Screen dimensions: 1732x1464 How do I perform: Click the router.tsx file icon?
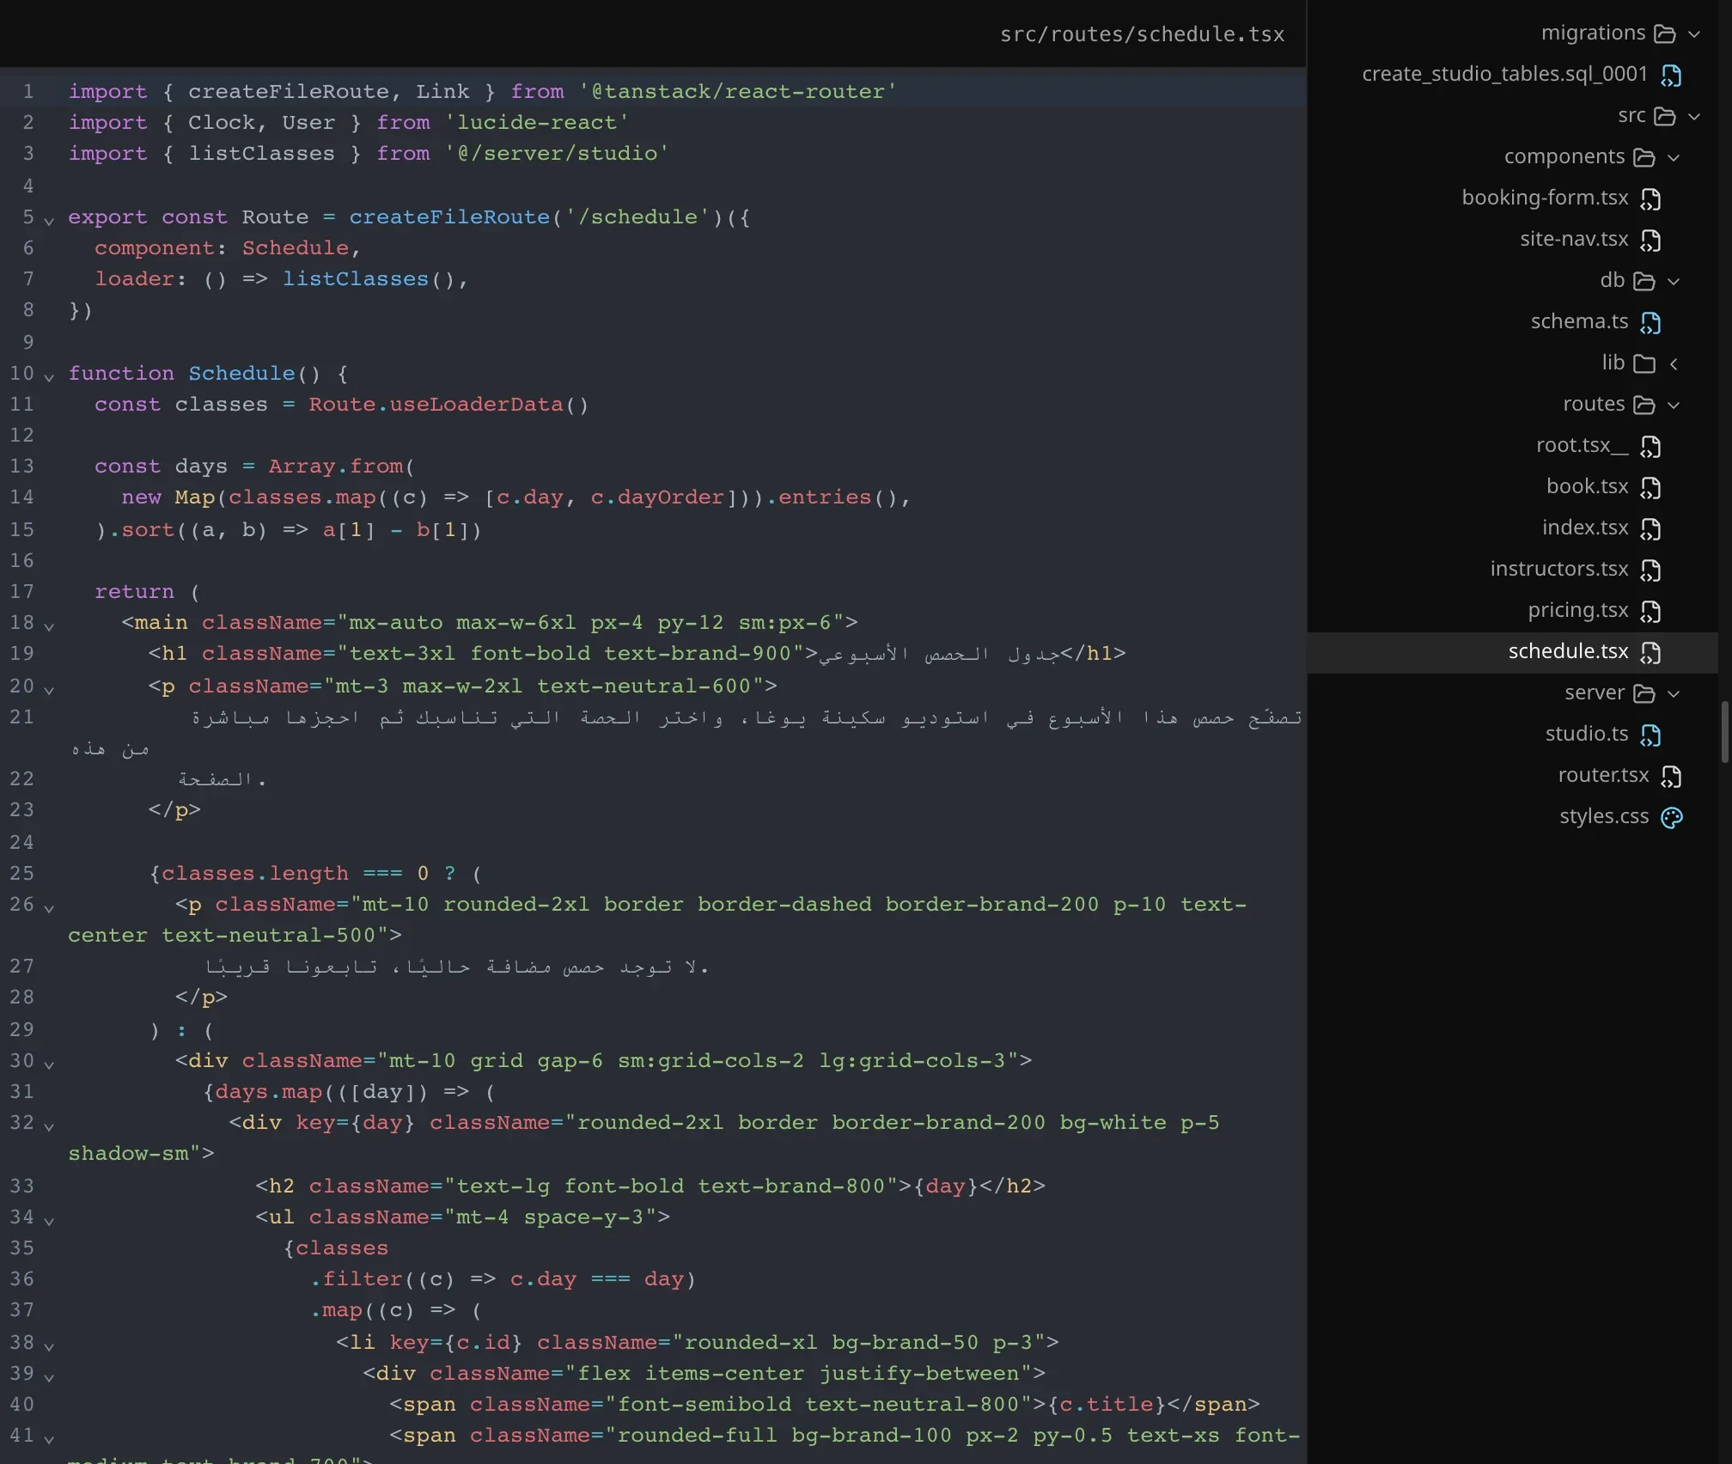1671,776
